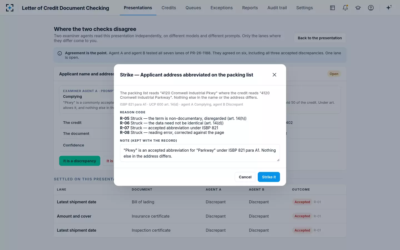400x250 pixels.
Task: Choose reason code R-08 reading error
Action: point(172,132)
